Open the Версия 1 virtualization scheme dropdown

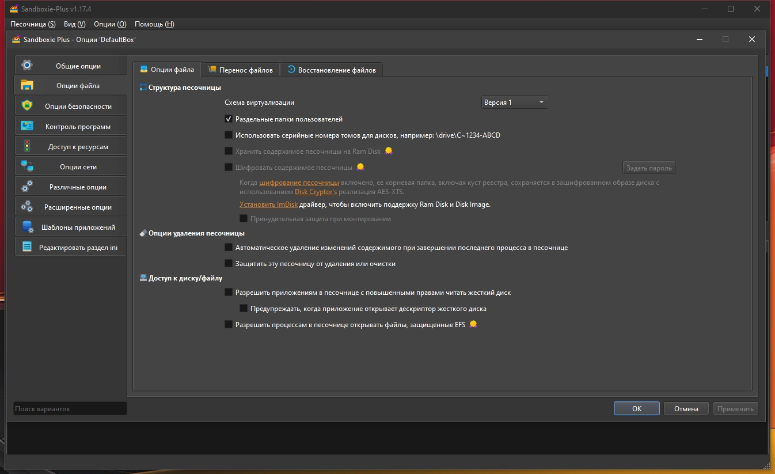coord(514,103)
